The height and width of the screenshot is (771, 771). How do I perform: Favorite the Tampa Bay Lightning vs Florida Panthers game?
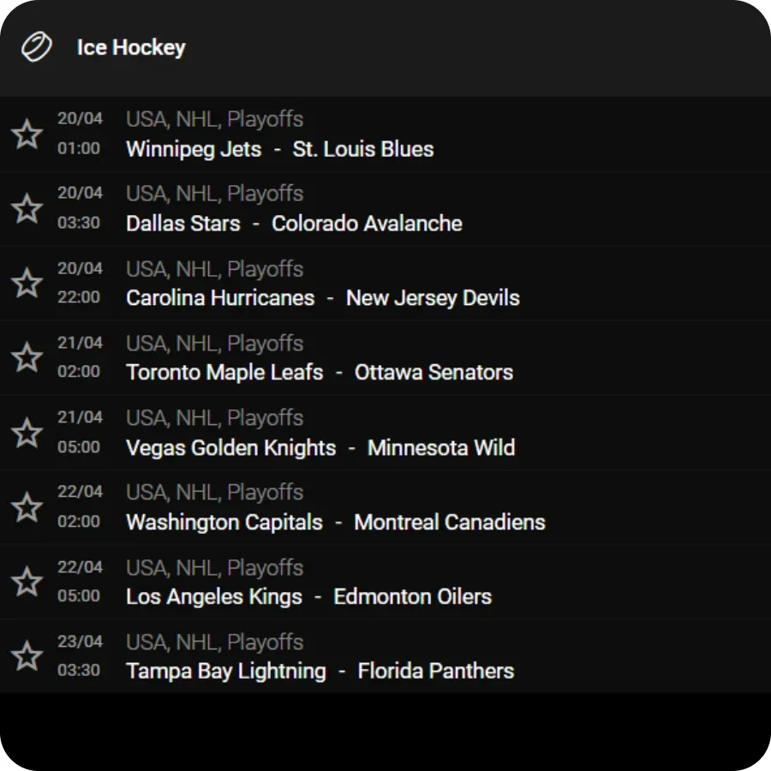pyautogui.click(x=27, y=656)
